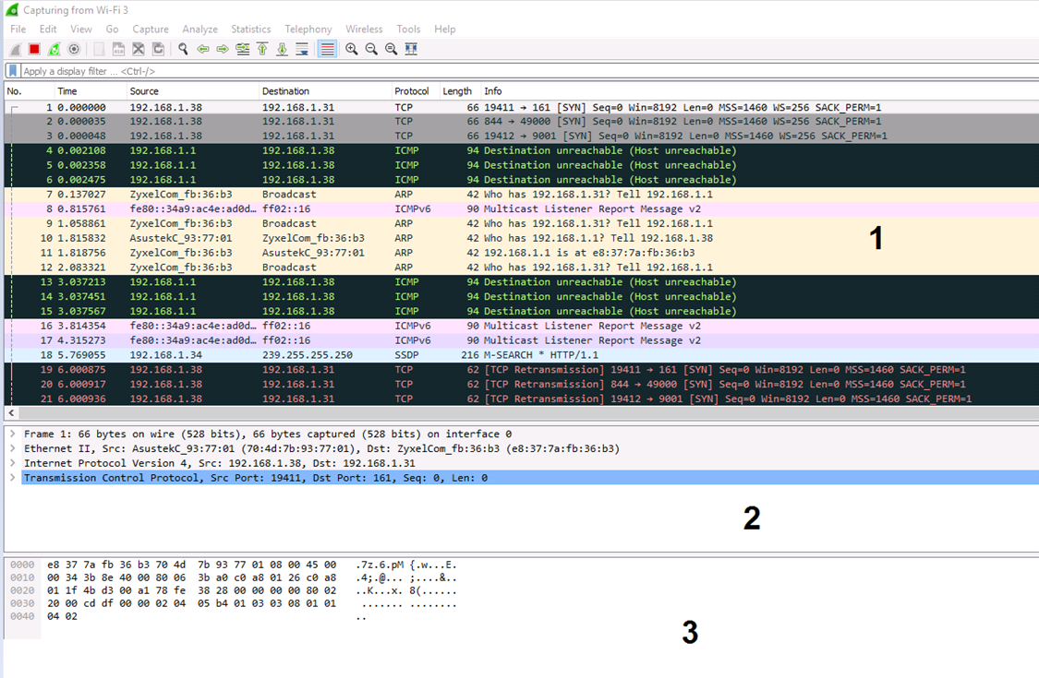1039x678 pixels.
Task: Stop the running capture with red square
Action: click(x=34, y=49)
